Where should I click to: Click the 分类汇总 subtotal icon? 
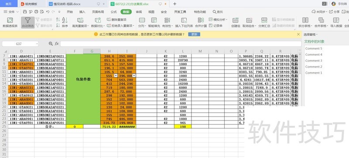coord(264,23)
